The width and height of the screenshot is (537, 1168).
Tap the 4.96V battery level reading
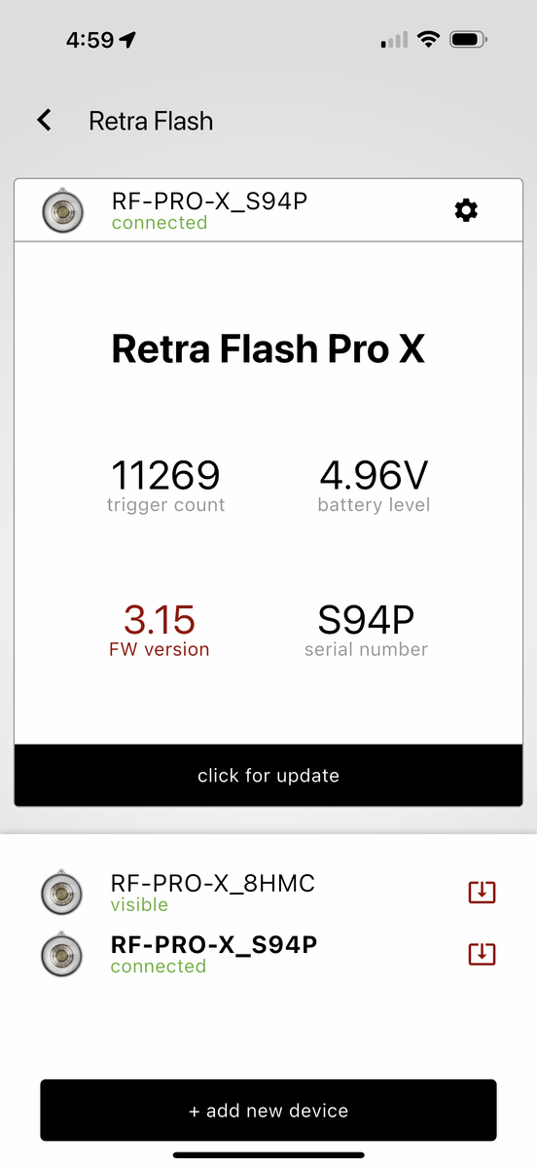pyautogui.click(x=374, y=476)
